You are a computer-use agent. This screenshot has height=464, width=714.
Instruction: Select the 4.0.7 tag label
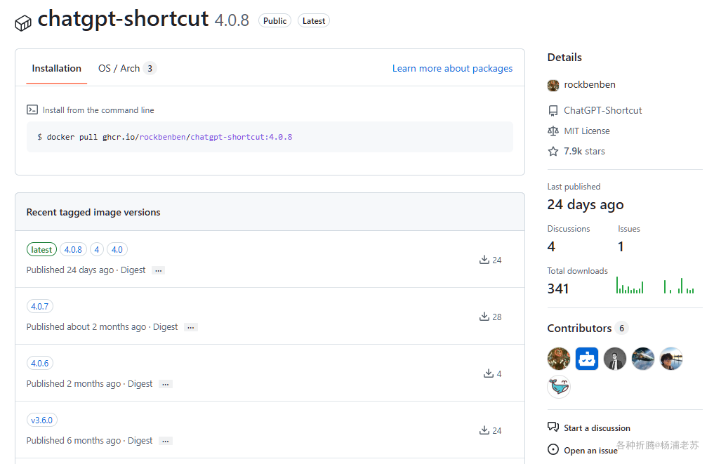(39, 307)
